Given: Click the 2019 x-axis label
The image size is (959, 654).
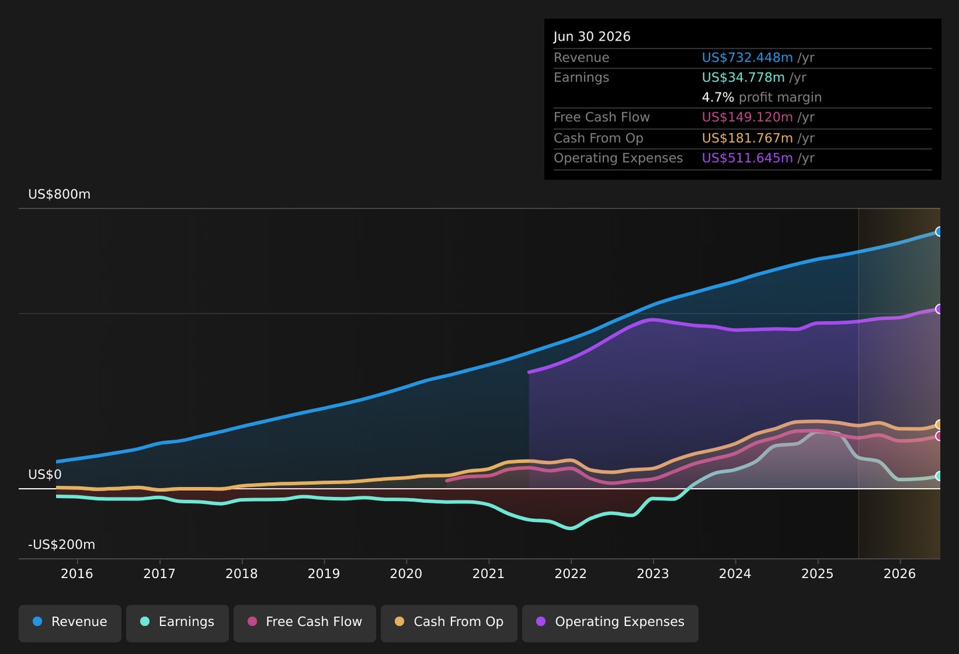Looking at the screenshot, I should pyautogui.click(x=324, y=574).
